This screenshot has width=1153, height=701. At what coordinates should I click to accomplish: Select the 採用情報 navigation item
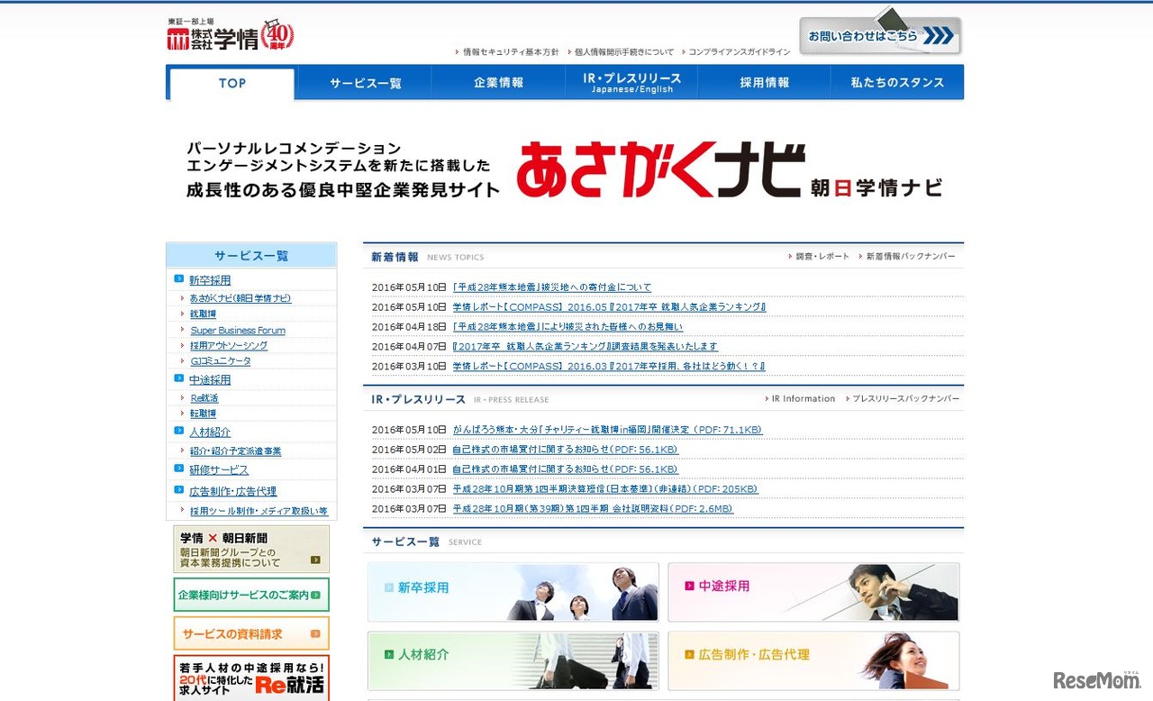tap(764, 82)
